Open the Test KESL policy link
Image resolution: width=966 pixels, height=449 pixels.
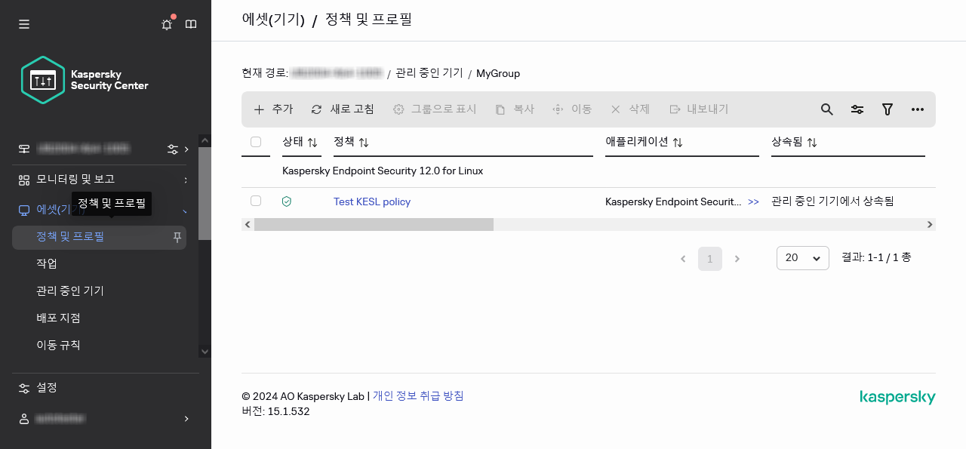pos(372,201)
